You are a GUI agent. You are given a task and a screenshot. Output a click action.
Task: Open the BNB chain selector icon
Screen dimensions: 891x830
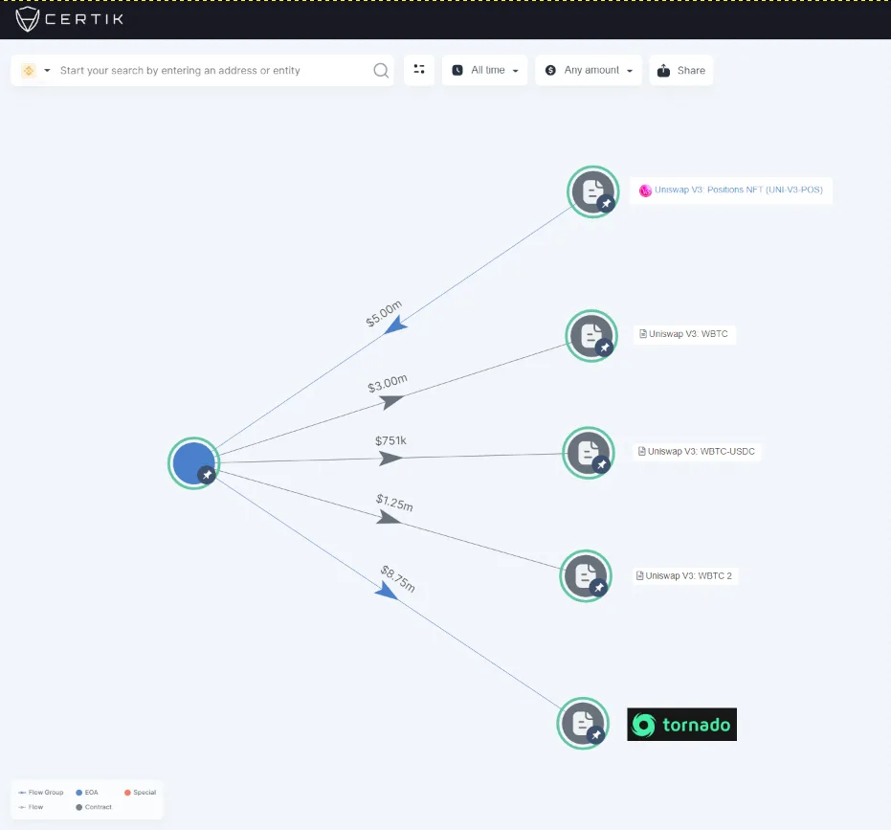[x=29, y=71]
